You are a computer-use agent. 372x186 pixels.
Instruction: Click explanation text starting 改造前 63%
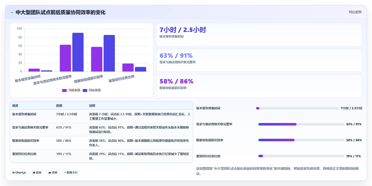pyautogui.click(x=139, y=129)
